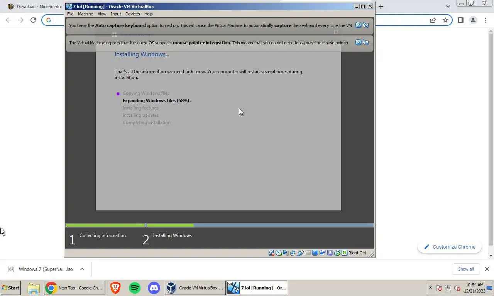Viewport: 494px width, 296px height.
Task: Open Discord from the taskbar
Action: point(154,288)
